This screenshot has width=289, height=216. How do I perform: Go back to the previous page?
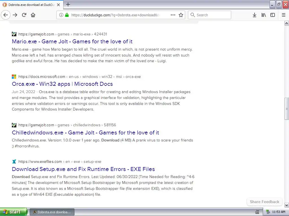(x=6, y=15)
